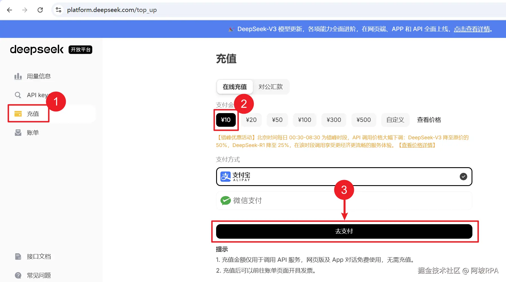Click the 开放平台 badge
Screen dimensions: 506x282
pyautogui.click(x=81, y=50)
